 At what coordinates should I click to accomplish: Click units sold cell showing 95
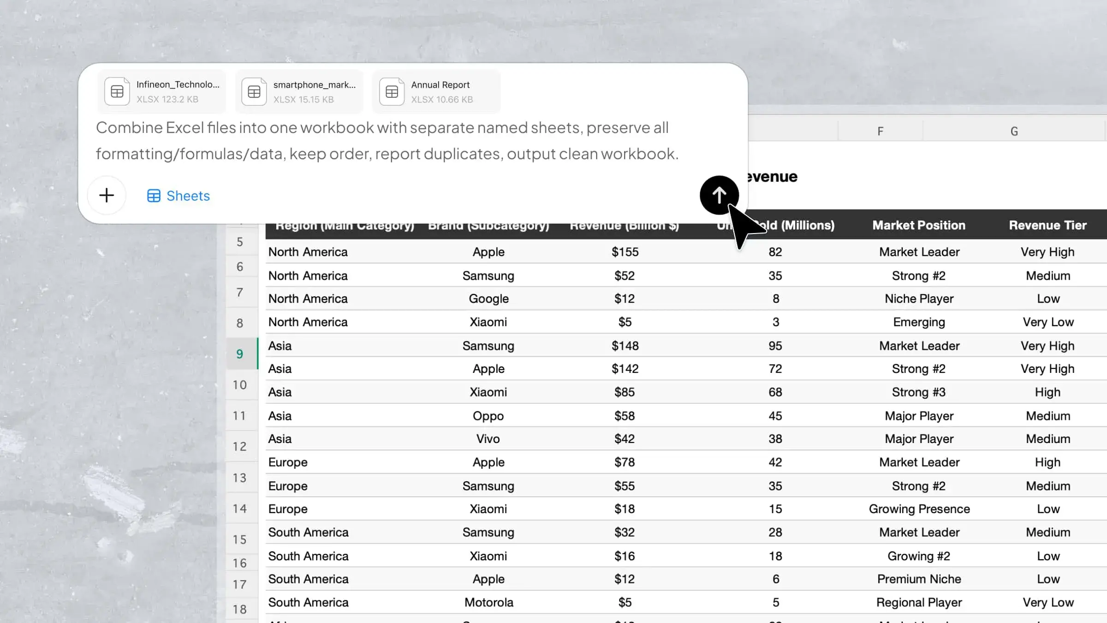[775, 346]
